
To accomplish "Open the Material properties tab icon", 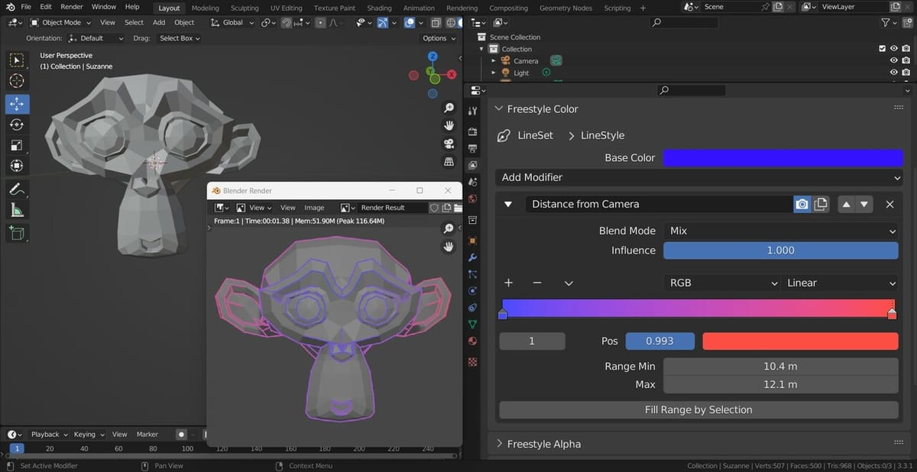I will (472, 341).
